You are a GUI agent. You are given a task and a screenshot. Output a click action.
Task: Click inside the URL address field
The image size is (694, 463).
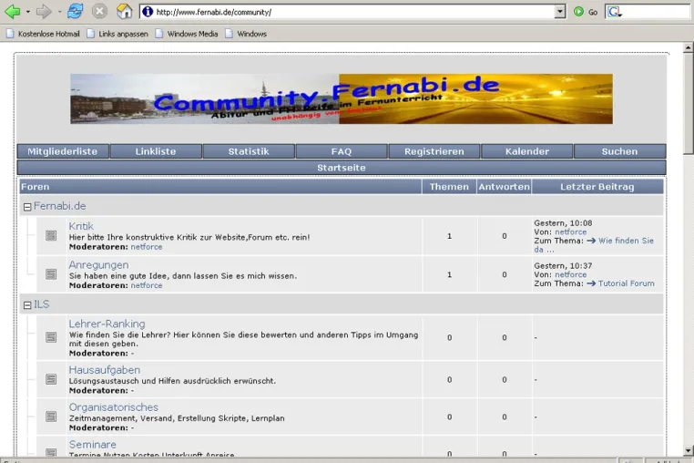(354, 12)
